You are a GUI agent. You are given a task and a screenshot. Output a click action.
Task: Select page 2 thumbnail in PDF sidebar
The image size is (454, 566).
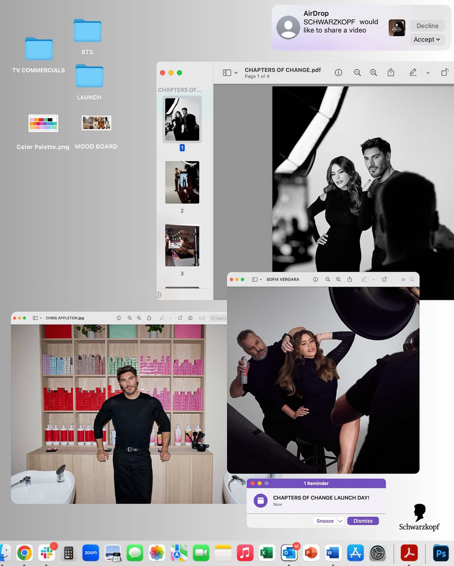point(182,182)
